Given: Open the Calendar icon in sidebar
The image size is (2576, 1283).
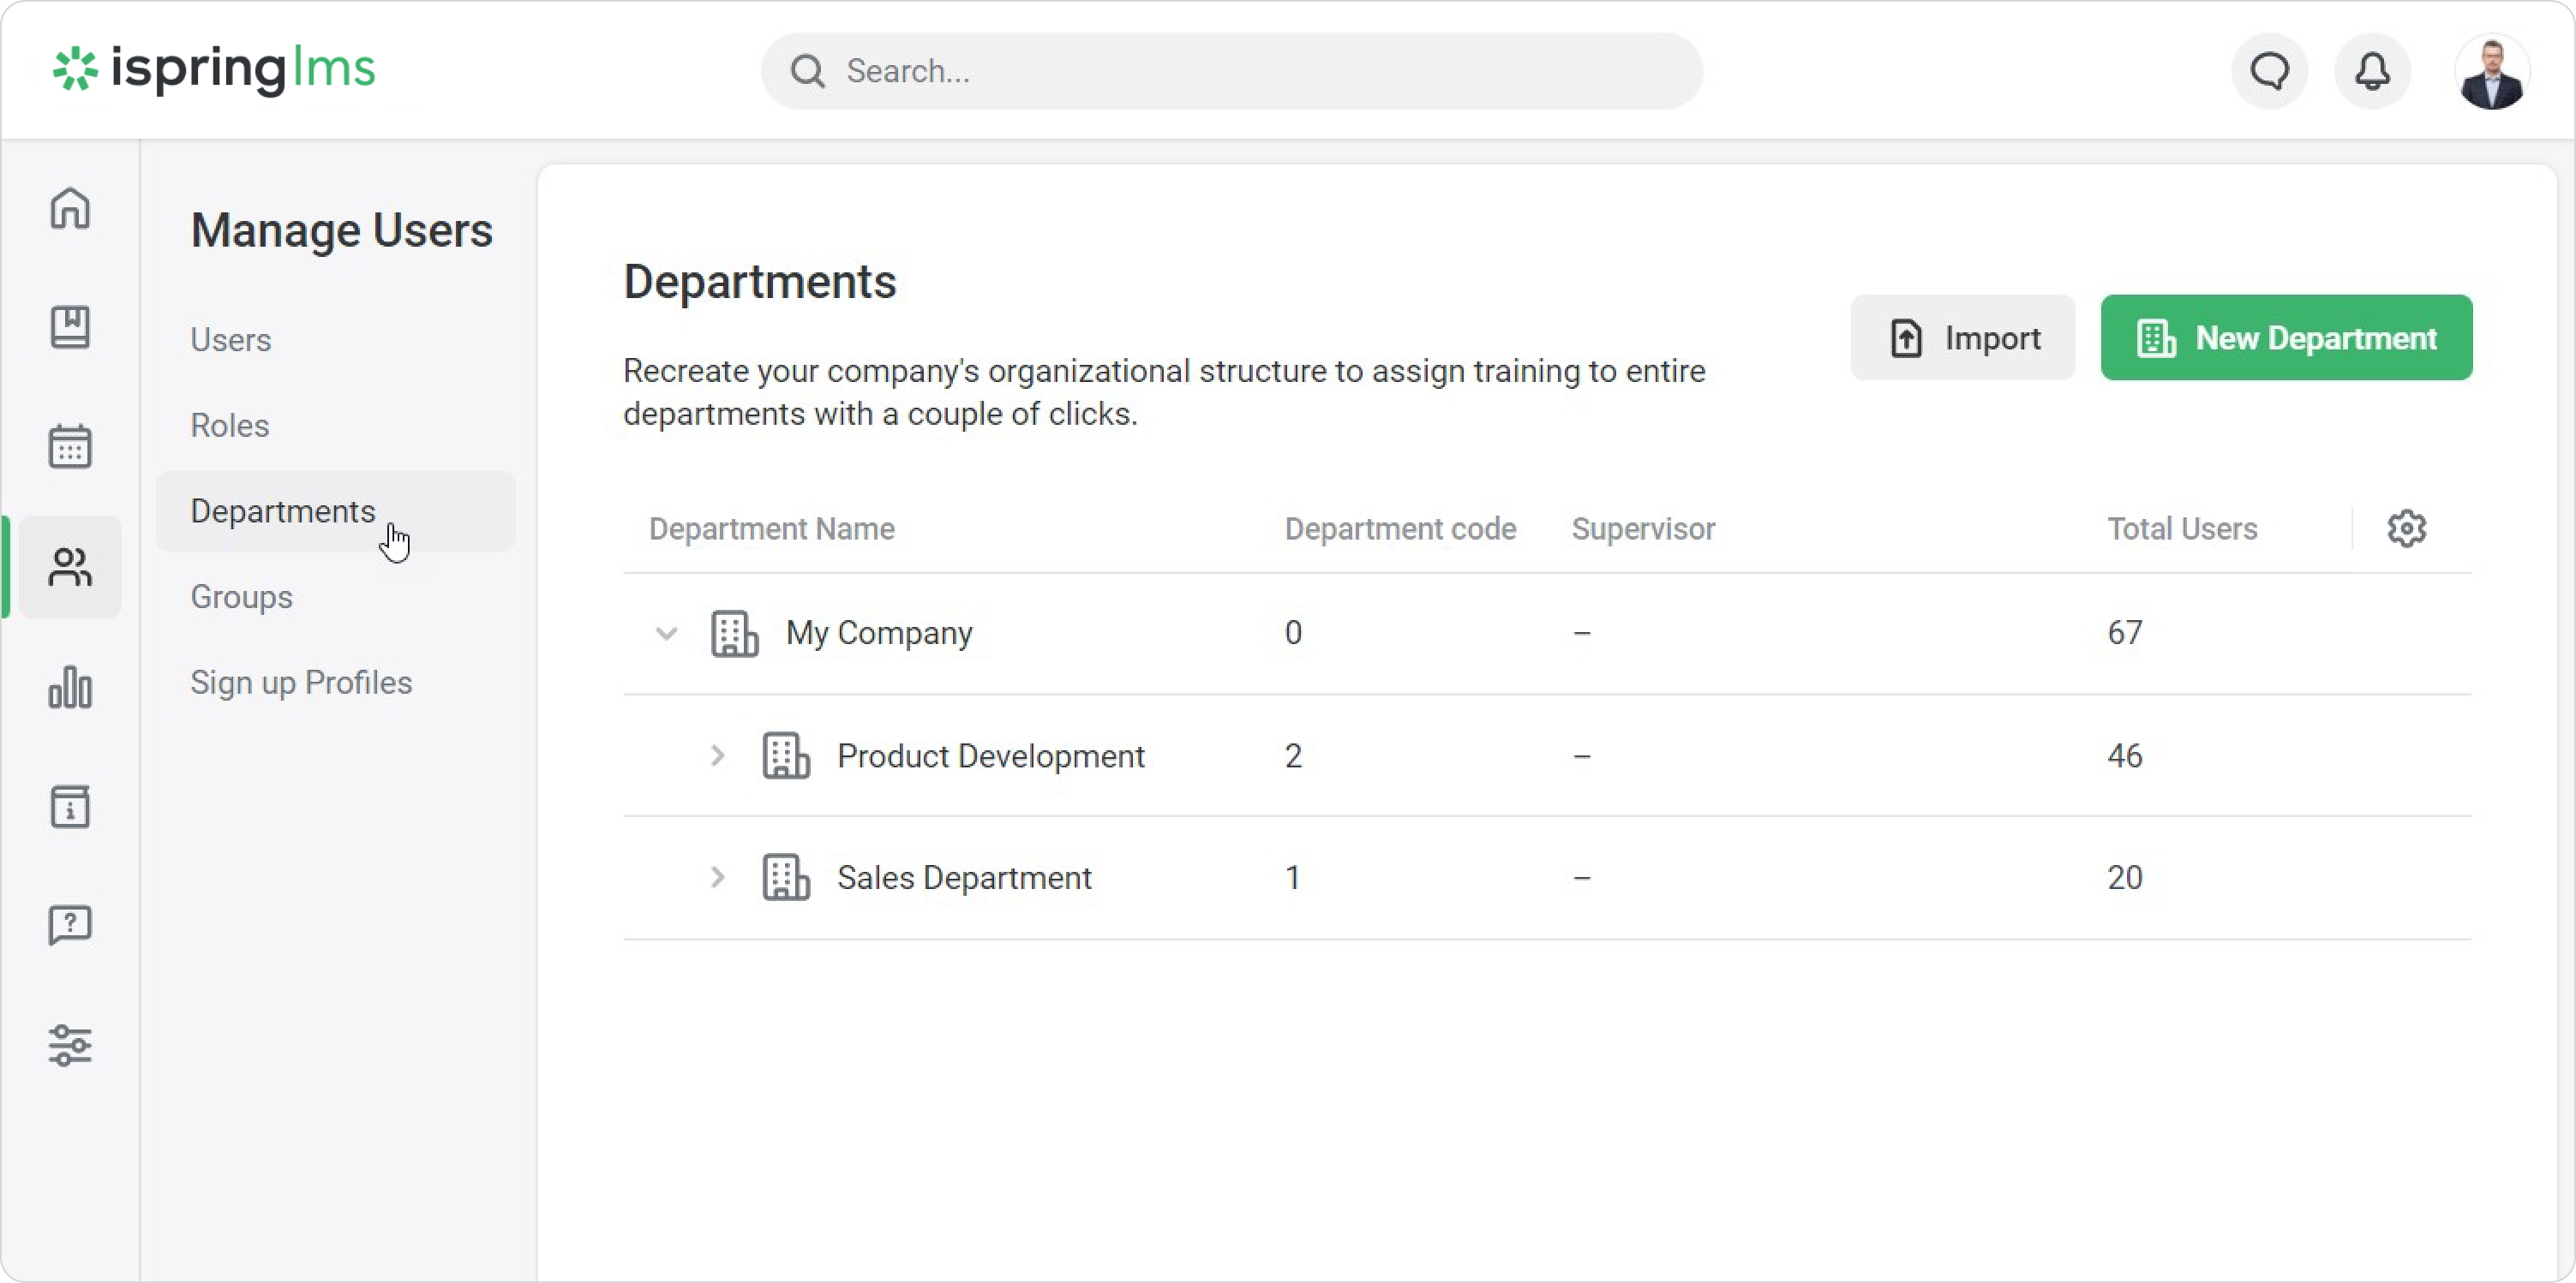Looking at the screenshot, I should click(x=70, y=445).
